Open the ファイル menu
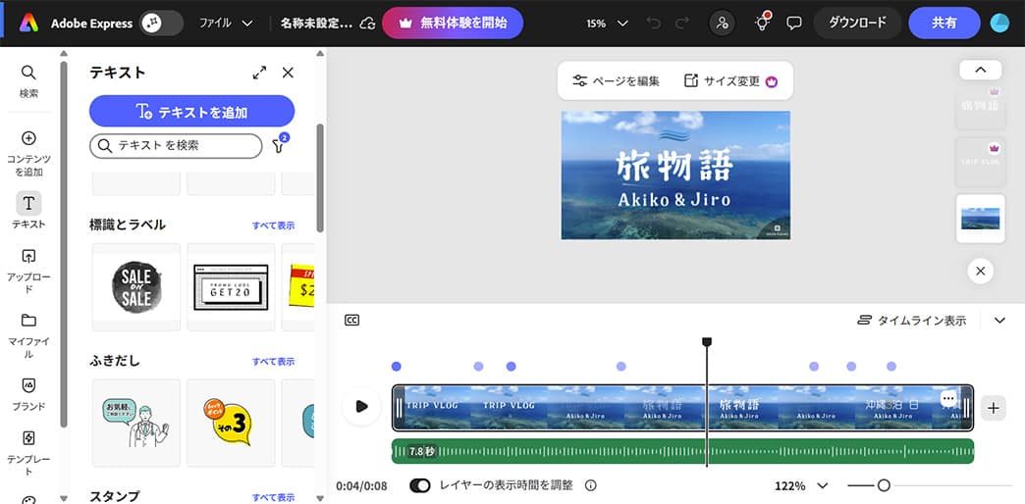This screenshot has height=504, width=1025. point(215,24)
